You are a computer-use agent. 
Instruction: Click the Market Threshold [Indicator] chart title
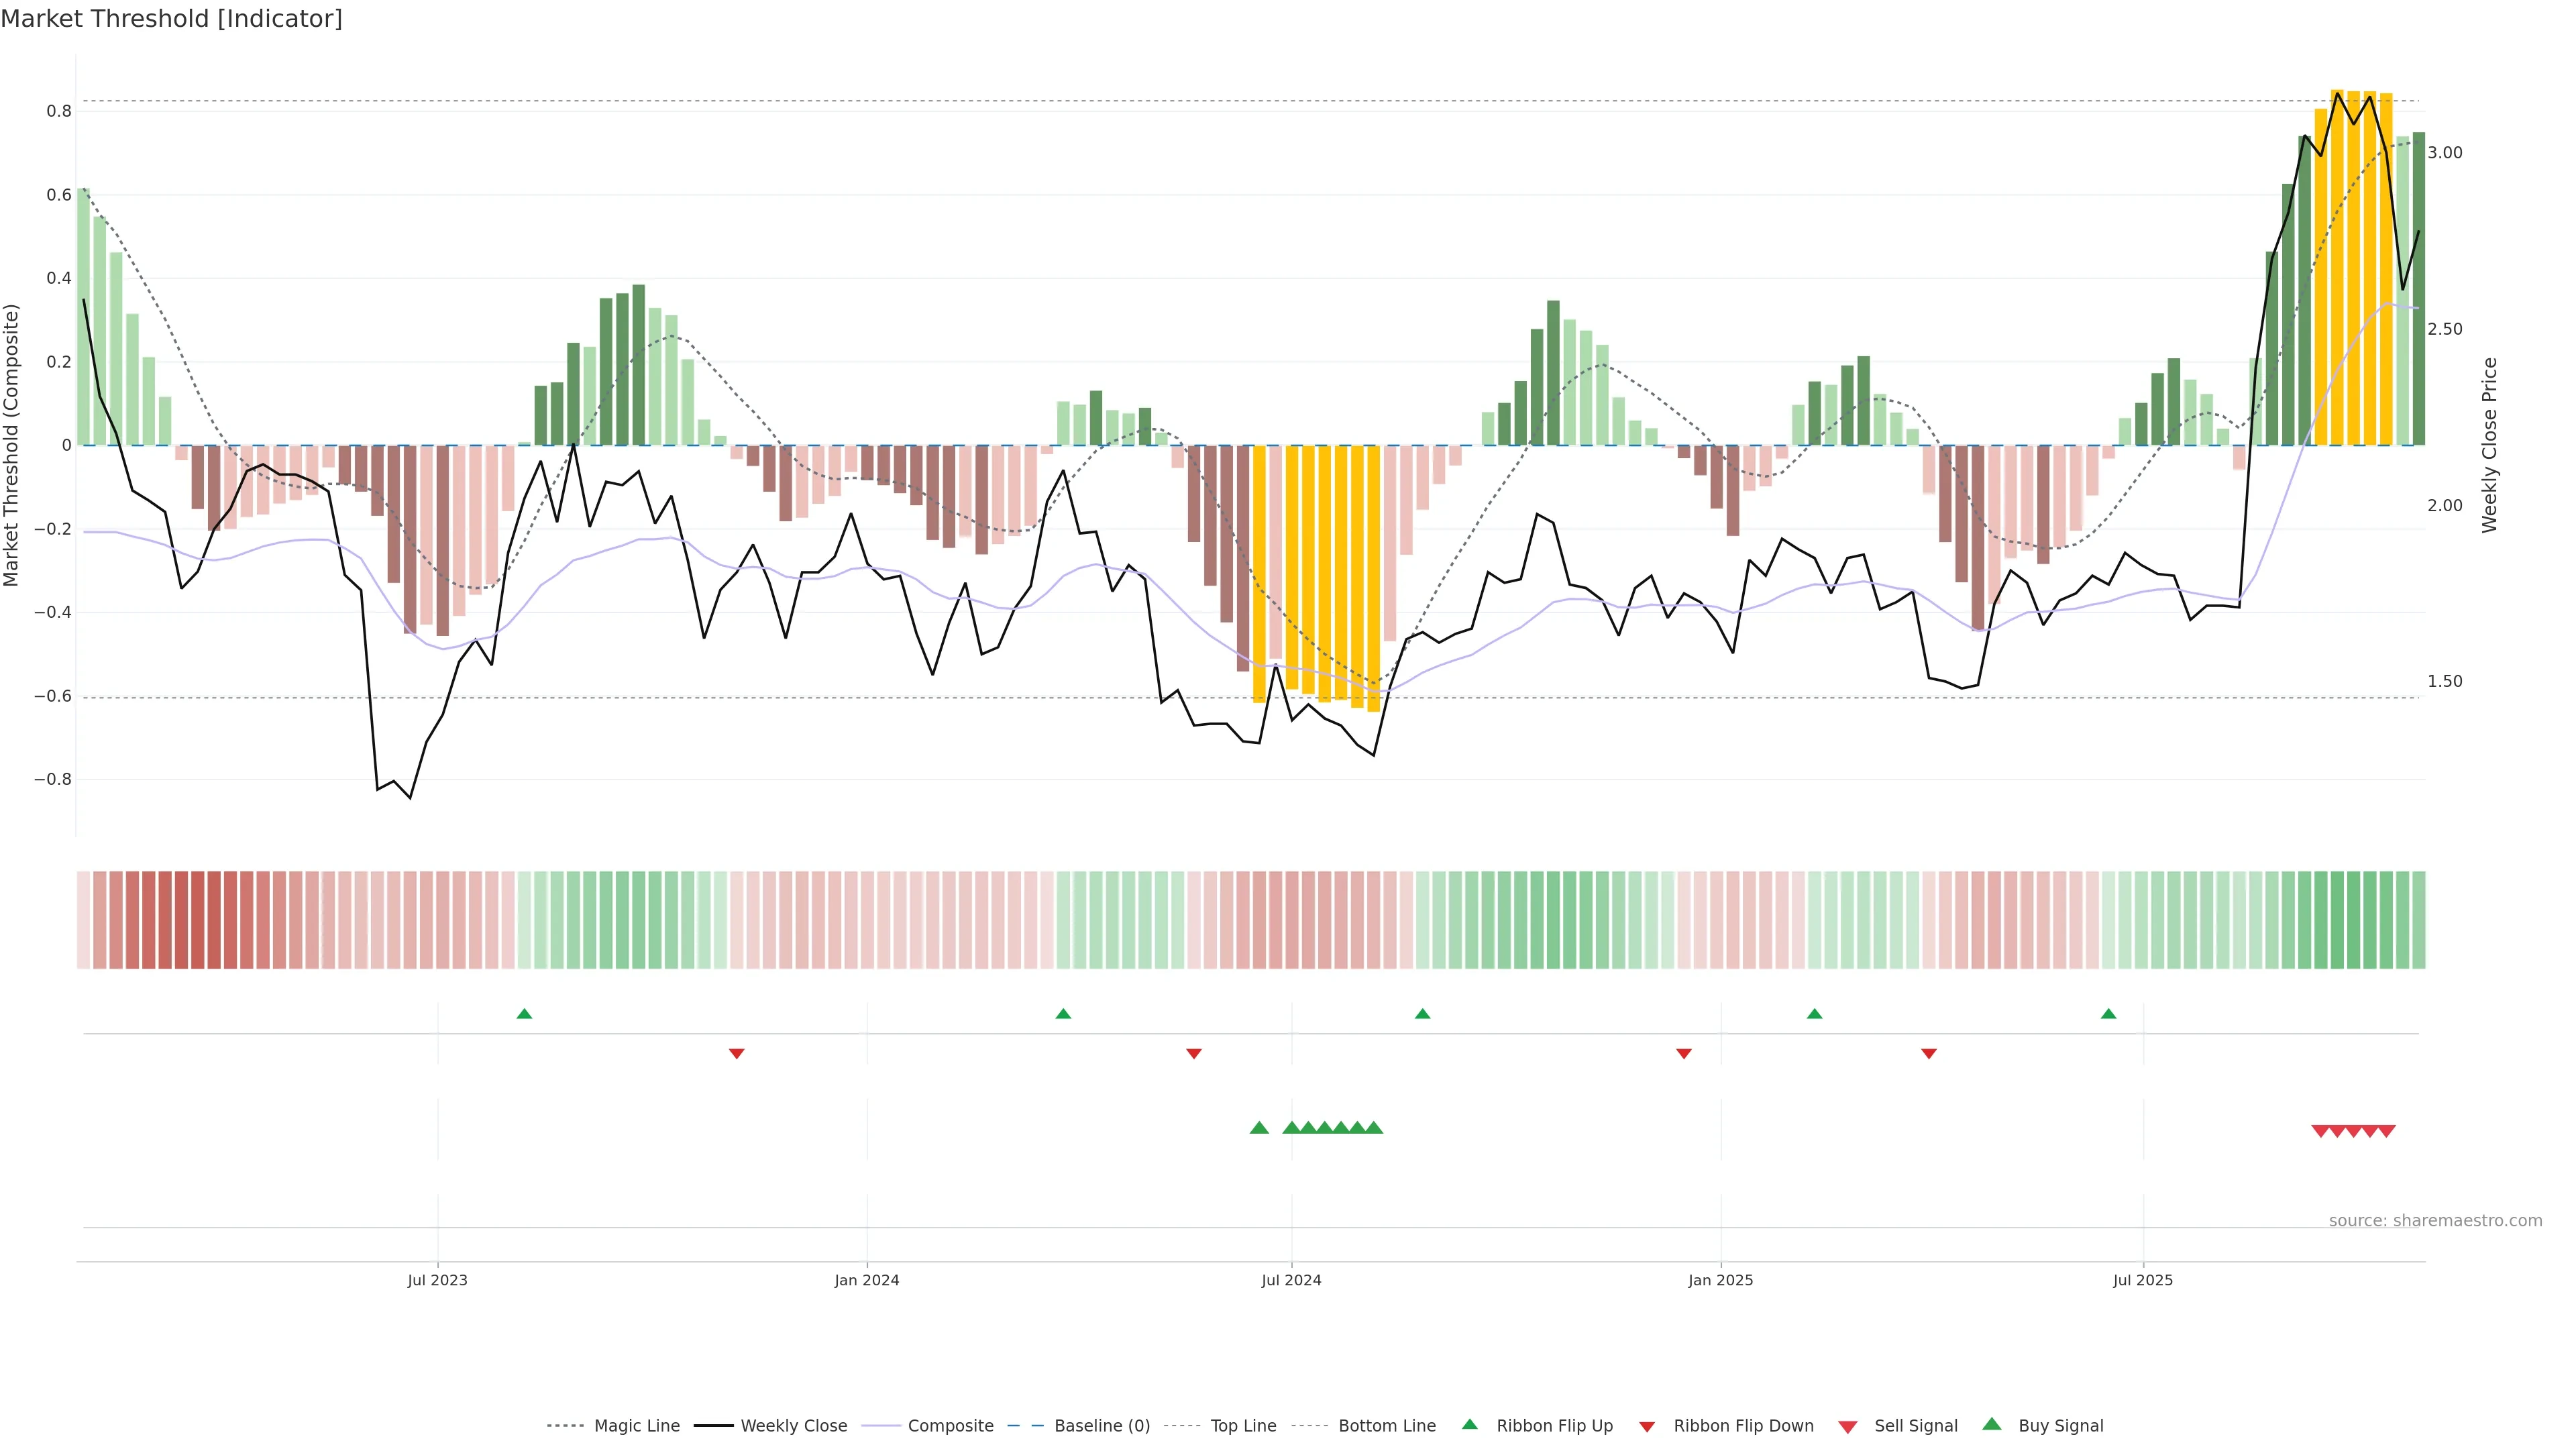pos(171,19)
